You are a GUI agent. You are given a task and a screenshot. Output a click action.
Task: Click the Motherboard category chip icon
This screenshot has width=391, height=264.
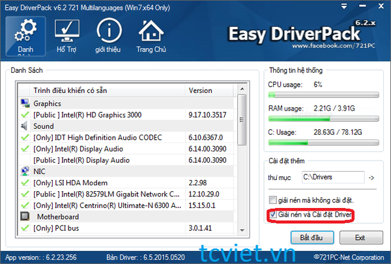click(25, 217)
